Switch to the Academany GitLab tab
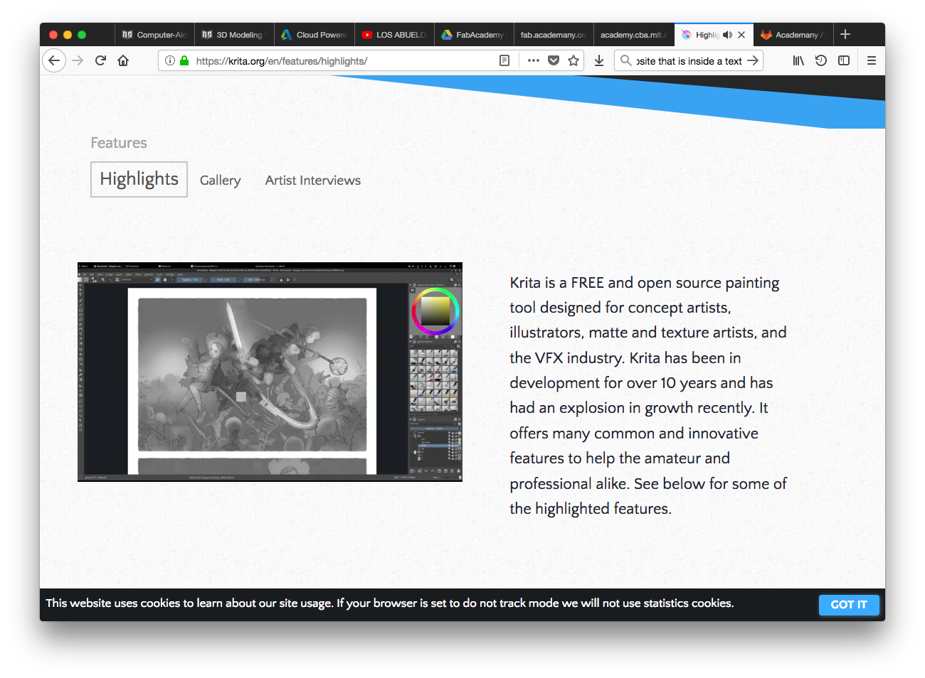925x678 pixels. click(x=793, y=35)
